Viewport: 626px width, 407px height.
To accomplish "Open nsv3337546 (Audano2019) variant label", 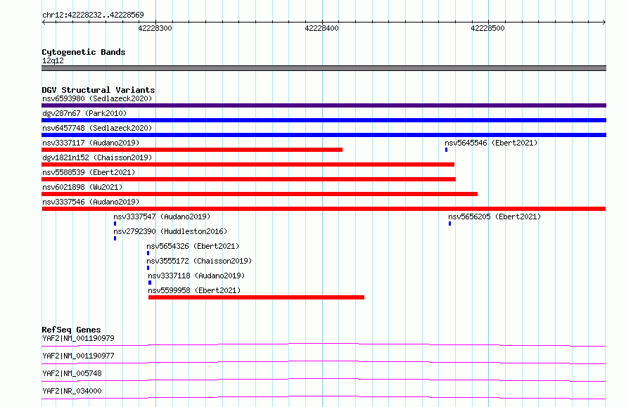I will (x=91, y=202).
